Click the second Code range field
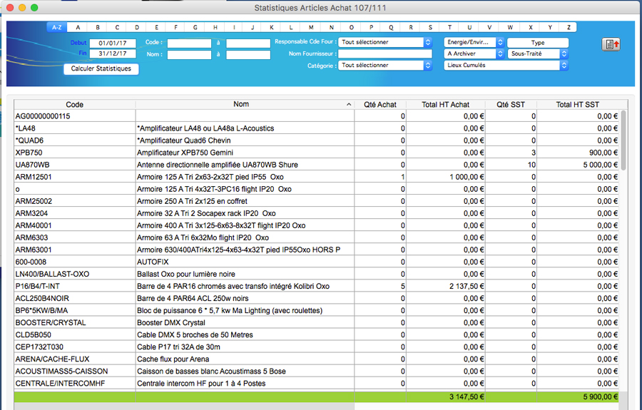This screenshot has height=410, width=642. coord(248,43)
